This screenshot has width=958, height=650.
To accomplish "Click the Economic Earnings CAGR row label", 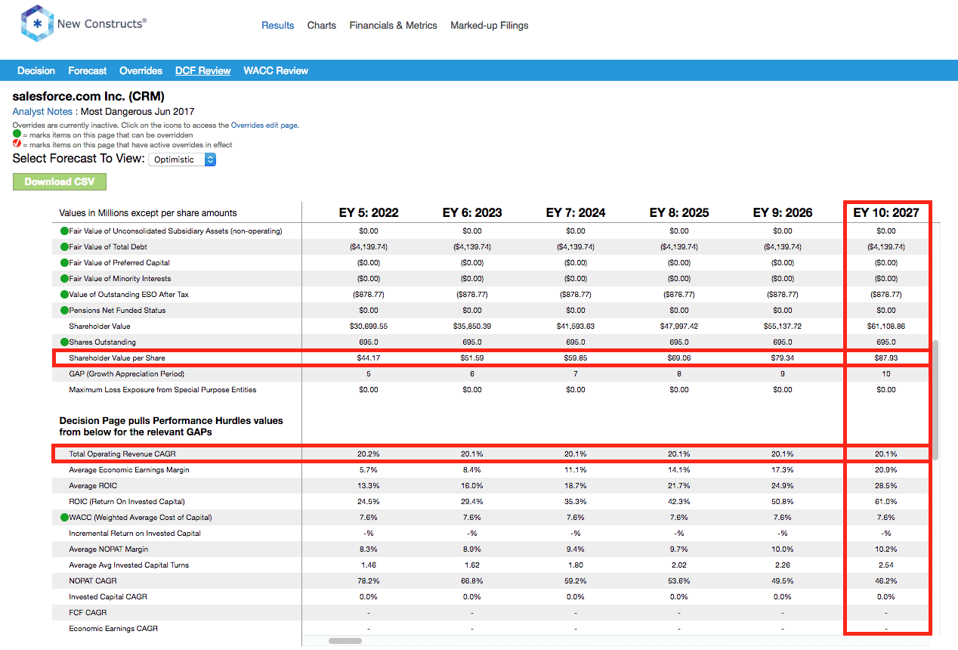I will pos(113,628).
